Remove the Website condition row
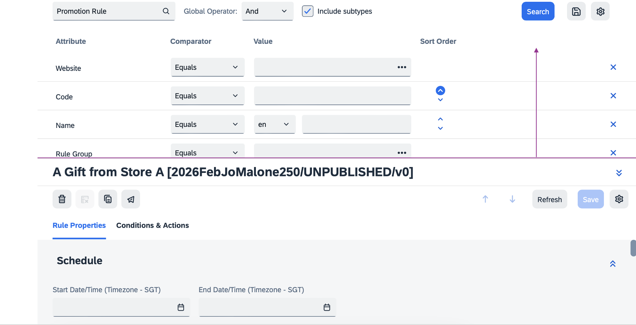This screenshot has height=325, width=636. click(x=613, y=67)
